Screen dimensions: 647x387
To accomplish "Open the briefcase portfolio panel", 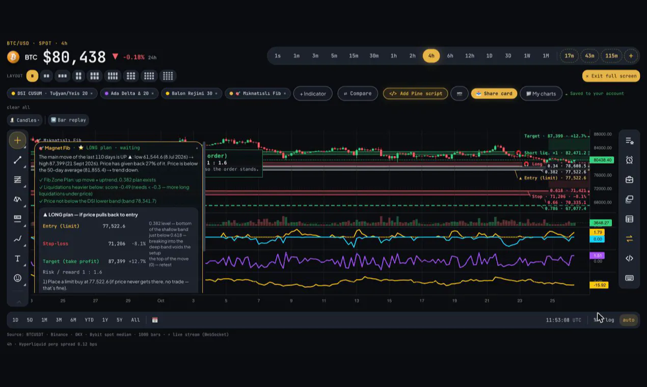I will click(629, 180).
